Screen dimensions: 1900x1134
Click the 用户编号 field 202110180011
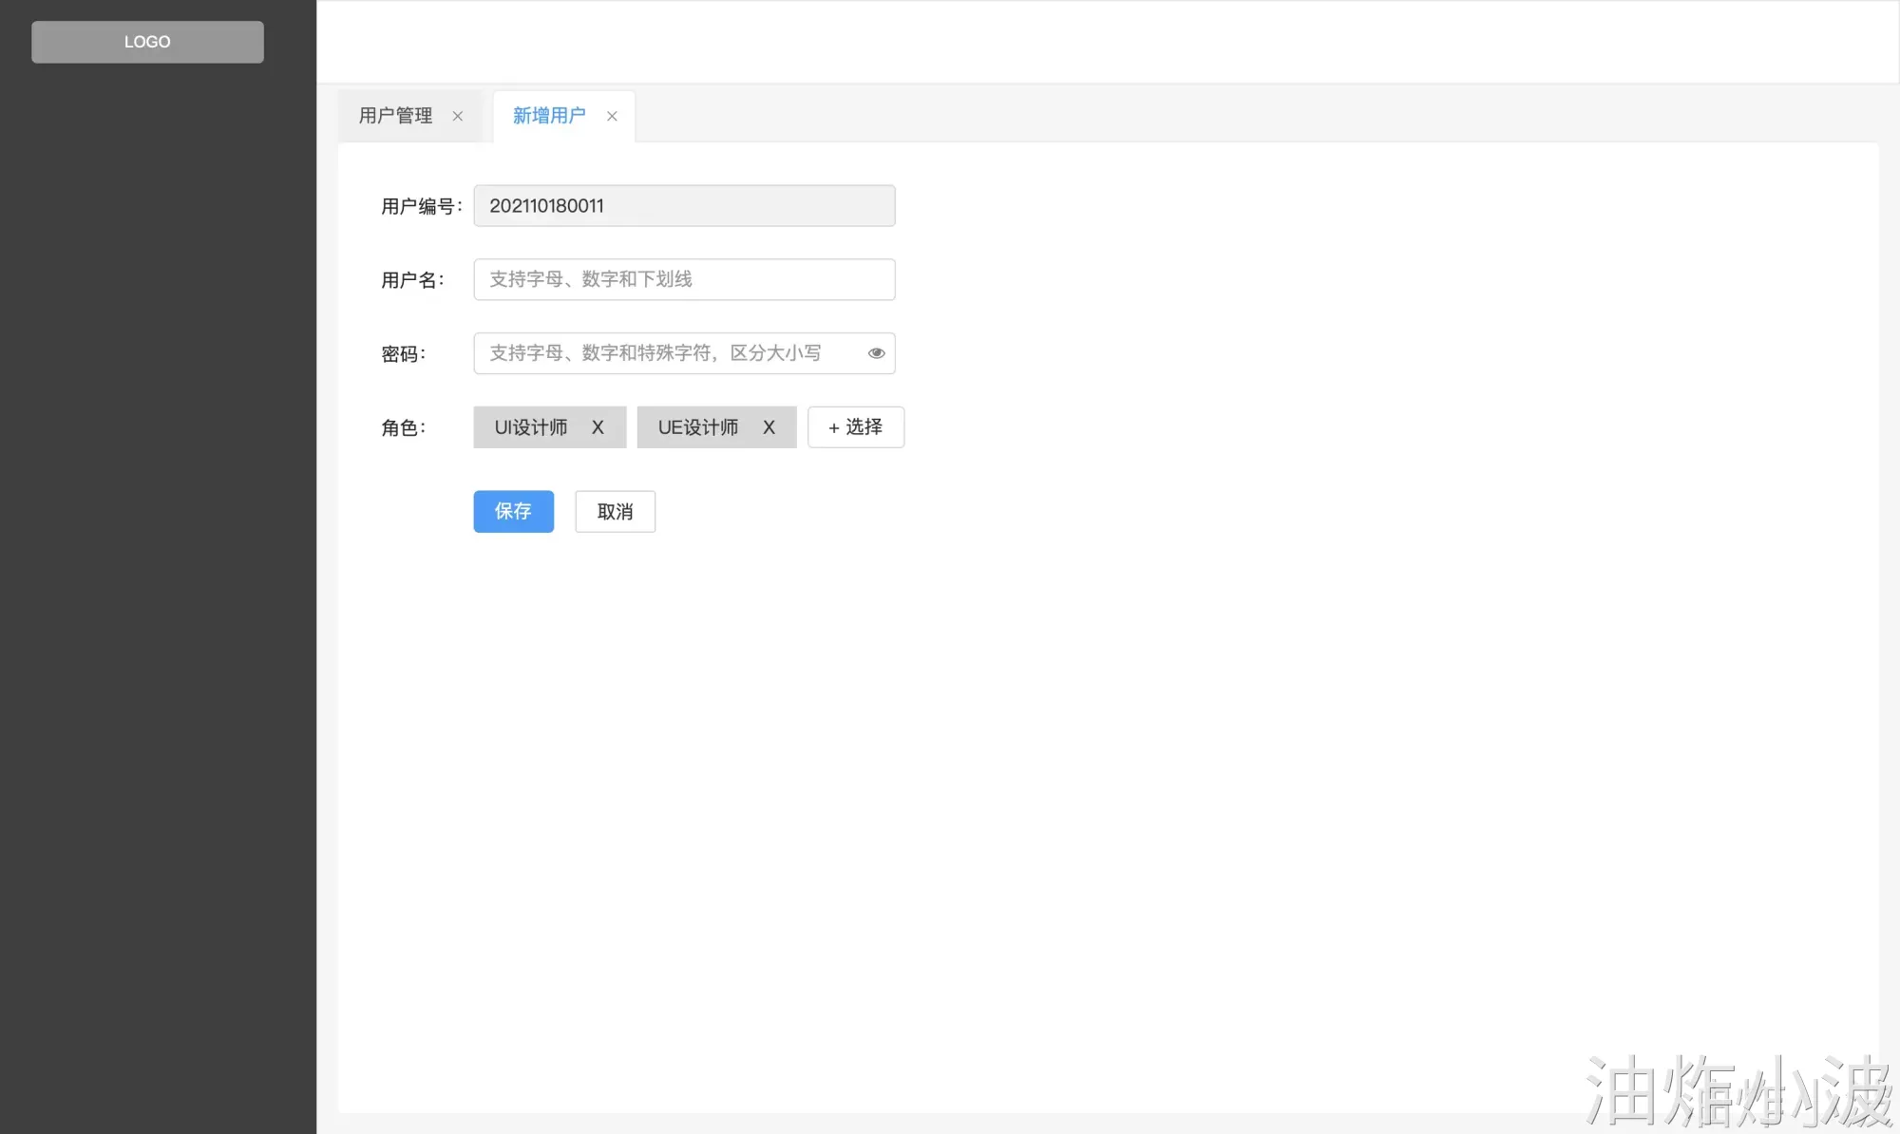pos(684,206)
